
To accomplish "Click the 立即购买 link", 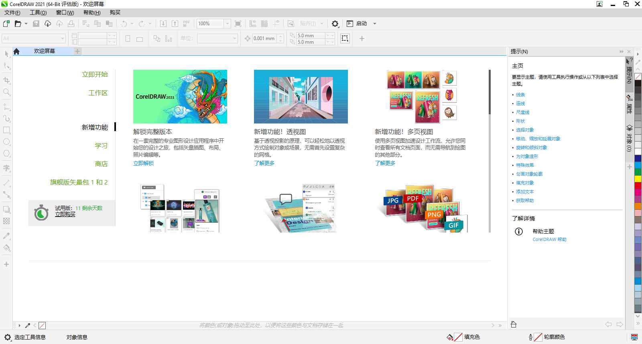I will click(x=65, y=214).
